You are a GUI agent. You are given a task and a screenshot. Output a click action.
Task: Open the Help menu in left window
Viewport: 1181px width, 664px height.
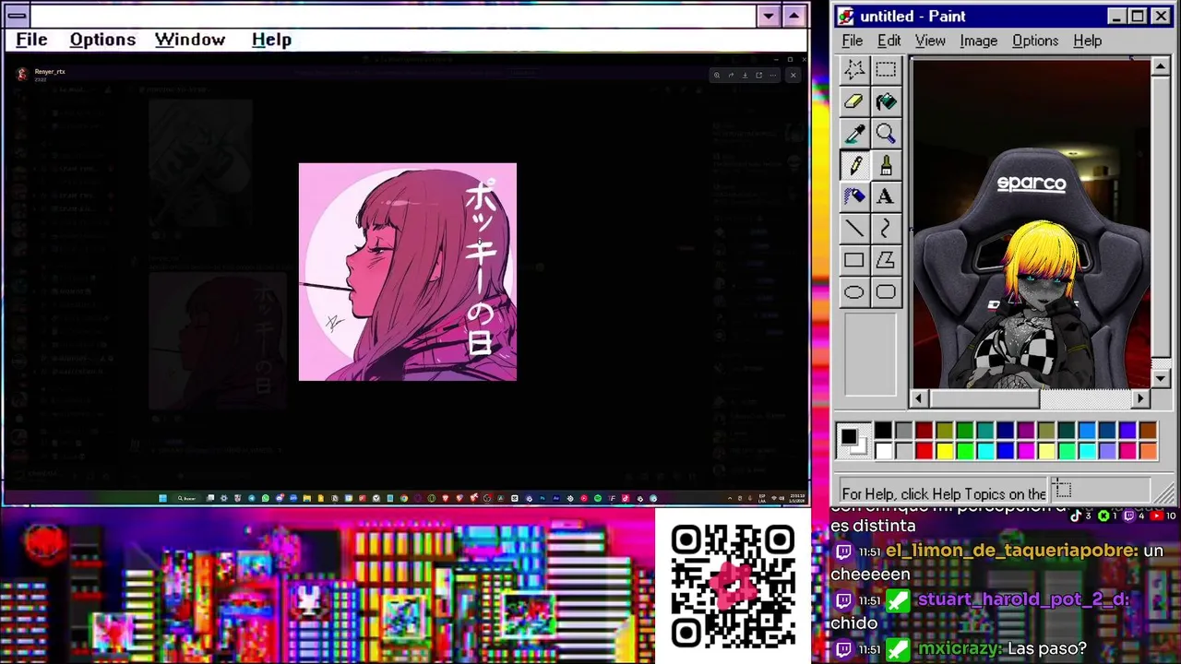tap(271, 40)
